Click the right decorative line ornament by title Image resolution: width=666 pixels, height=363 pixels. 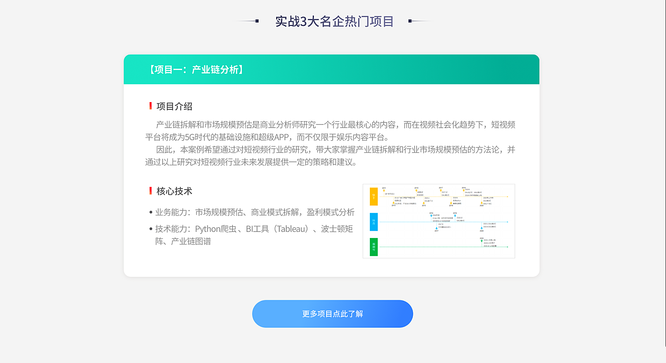pos(419,21)
